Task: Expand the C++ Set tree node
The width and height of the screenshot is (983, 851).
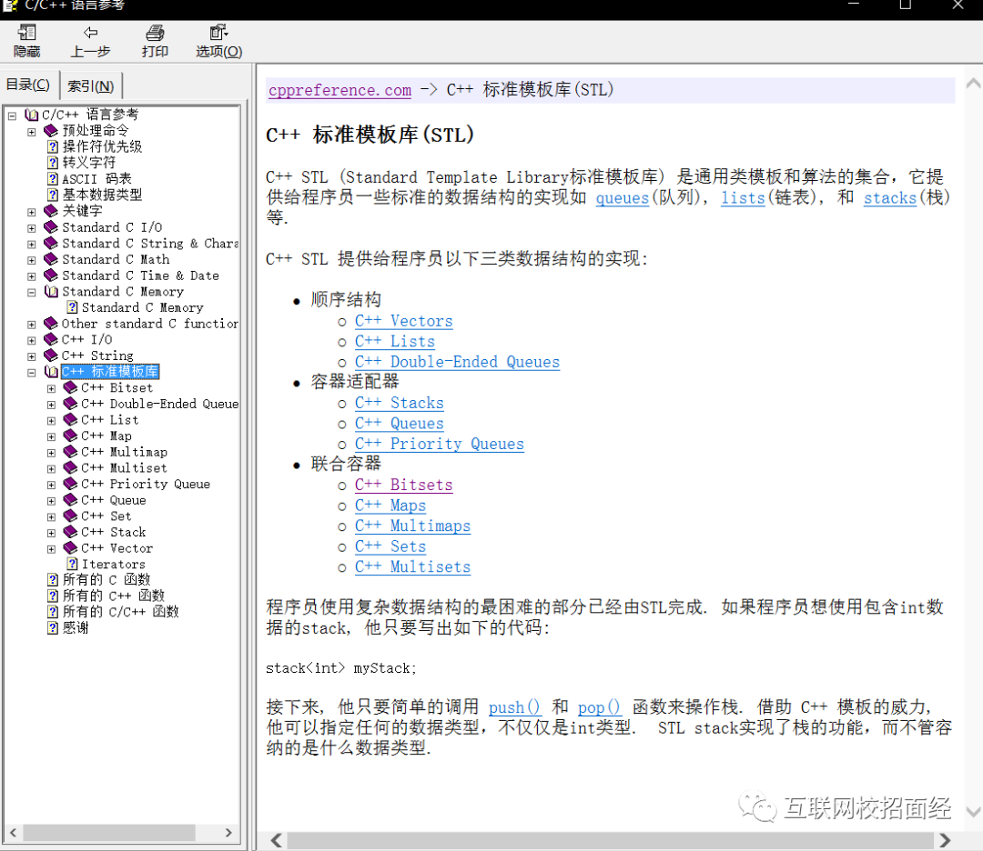Action: coord(51,516)
